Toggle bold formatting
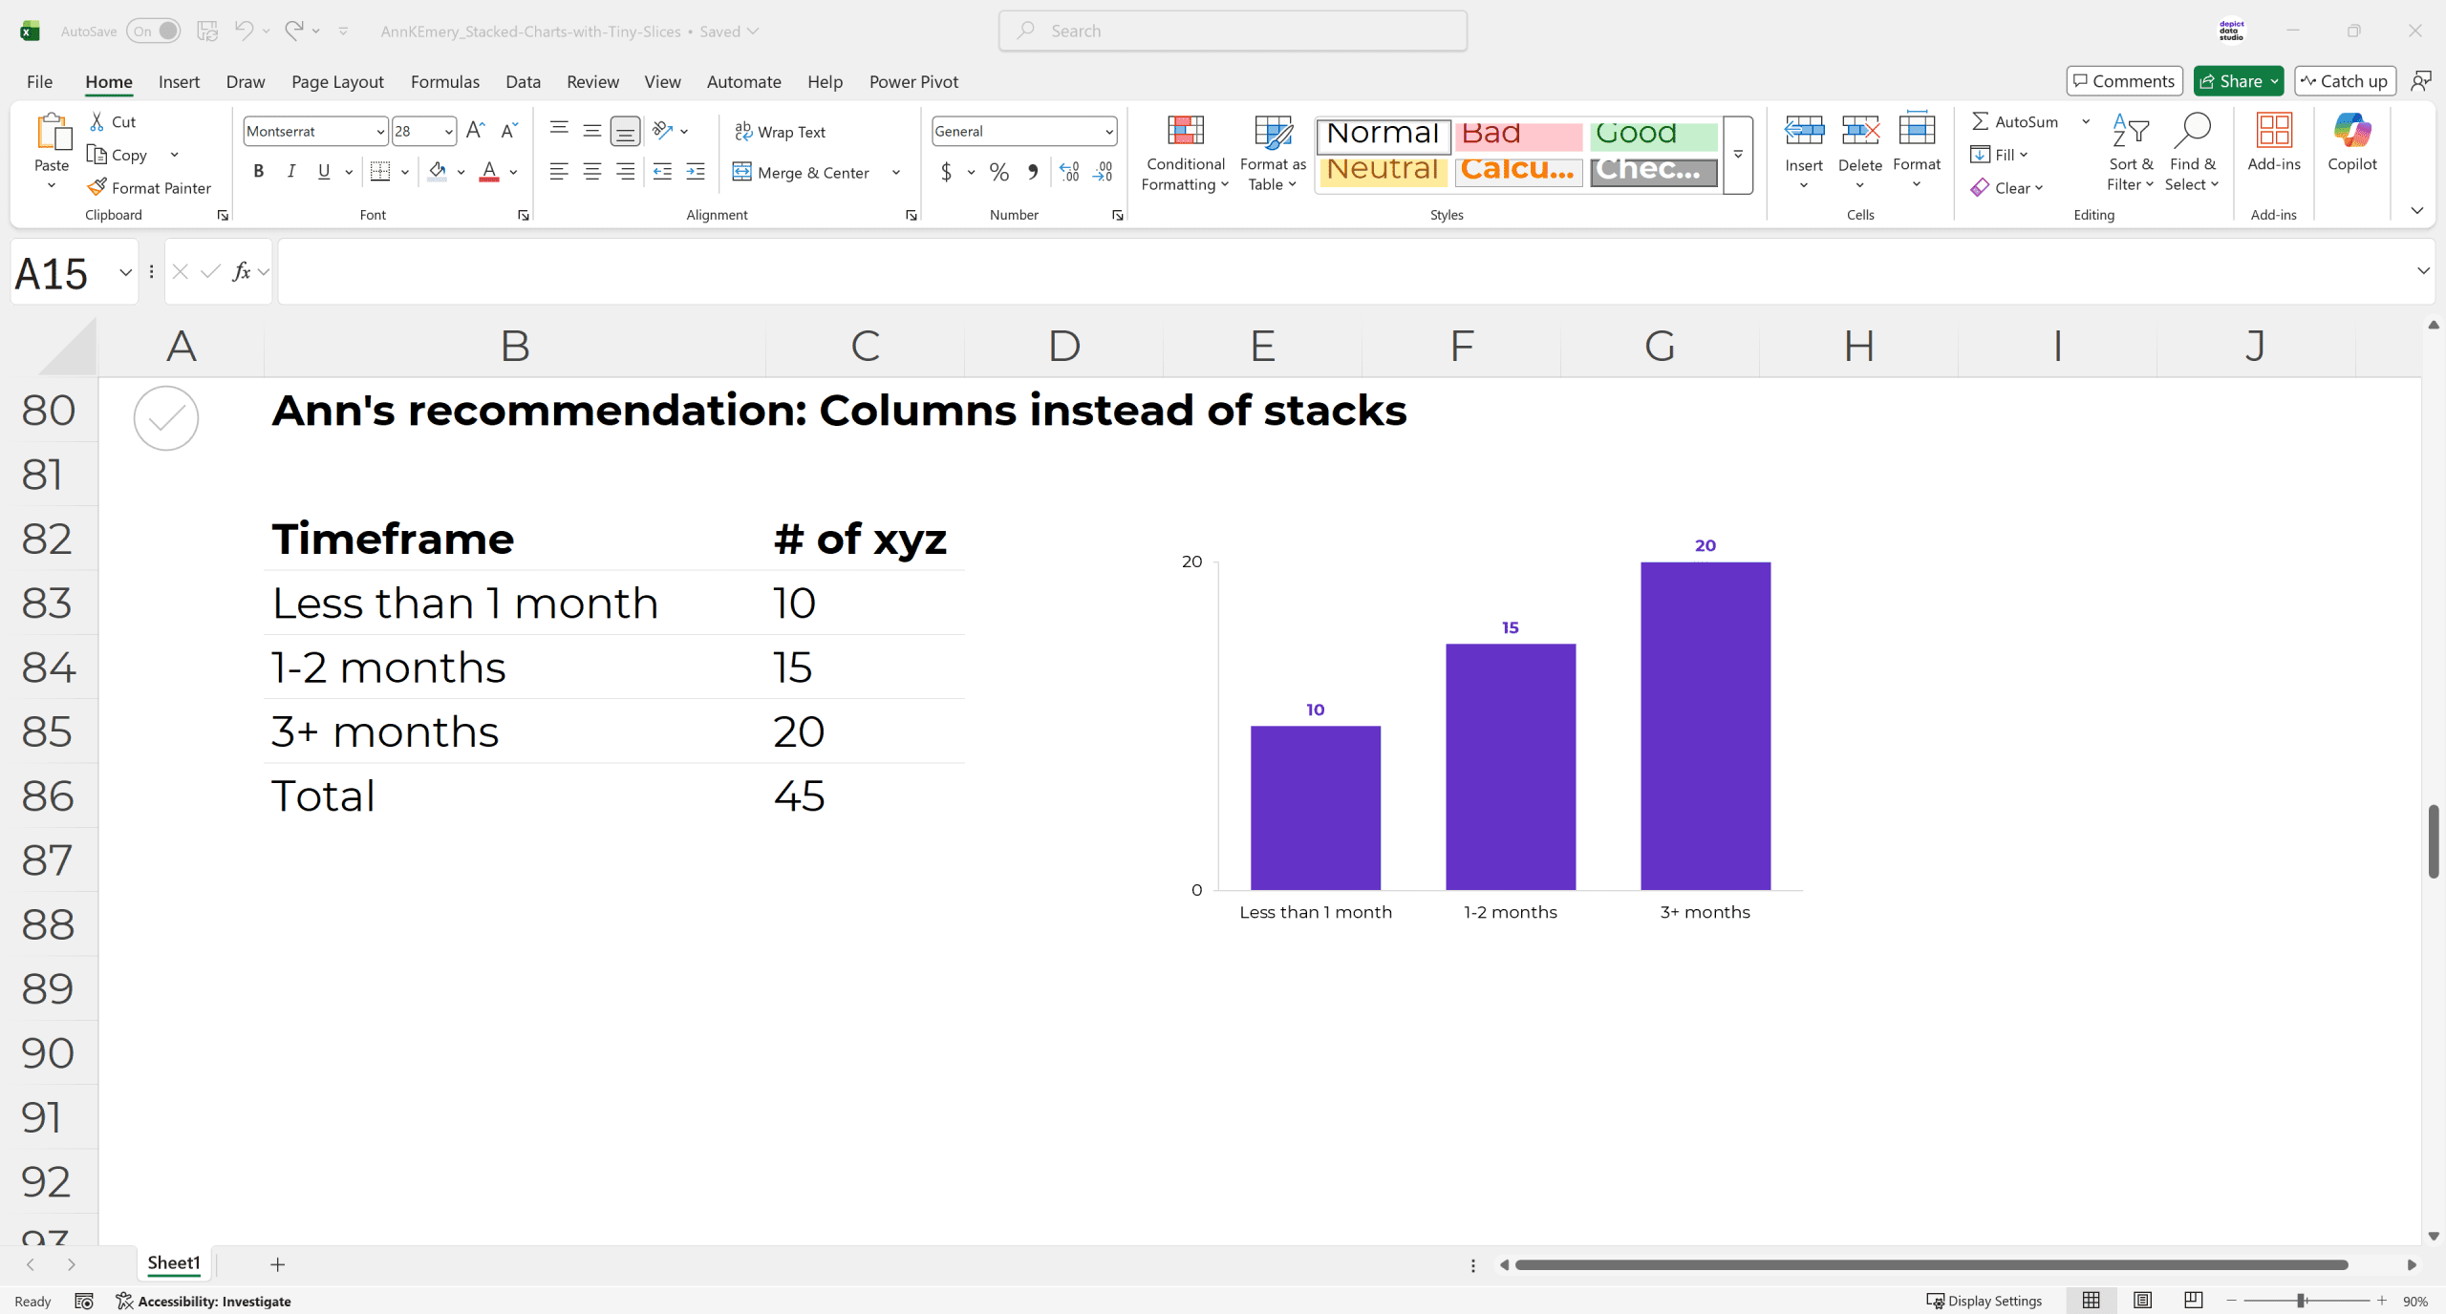2446x1314 pixels. pyautogui.click(x=258, y=172)
